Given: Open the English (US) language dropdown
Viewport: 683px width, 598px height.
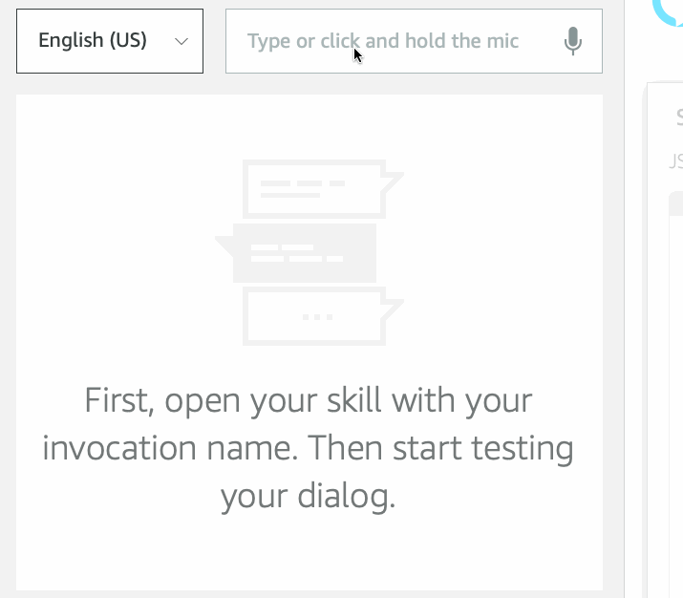Looking at the screenshot, I should coord(110,41).
